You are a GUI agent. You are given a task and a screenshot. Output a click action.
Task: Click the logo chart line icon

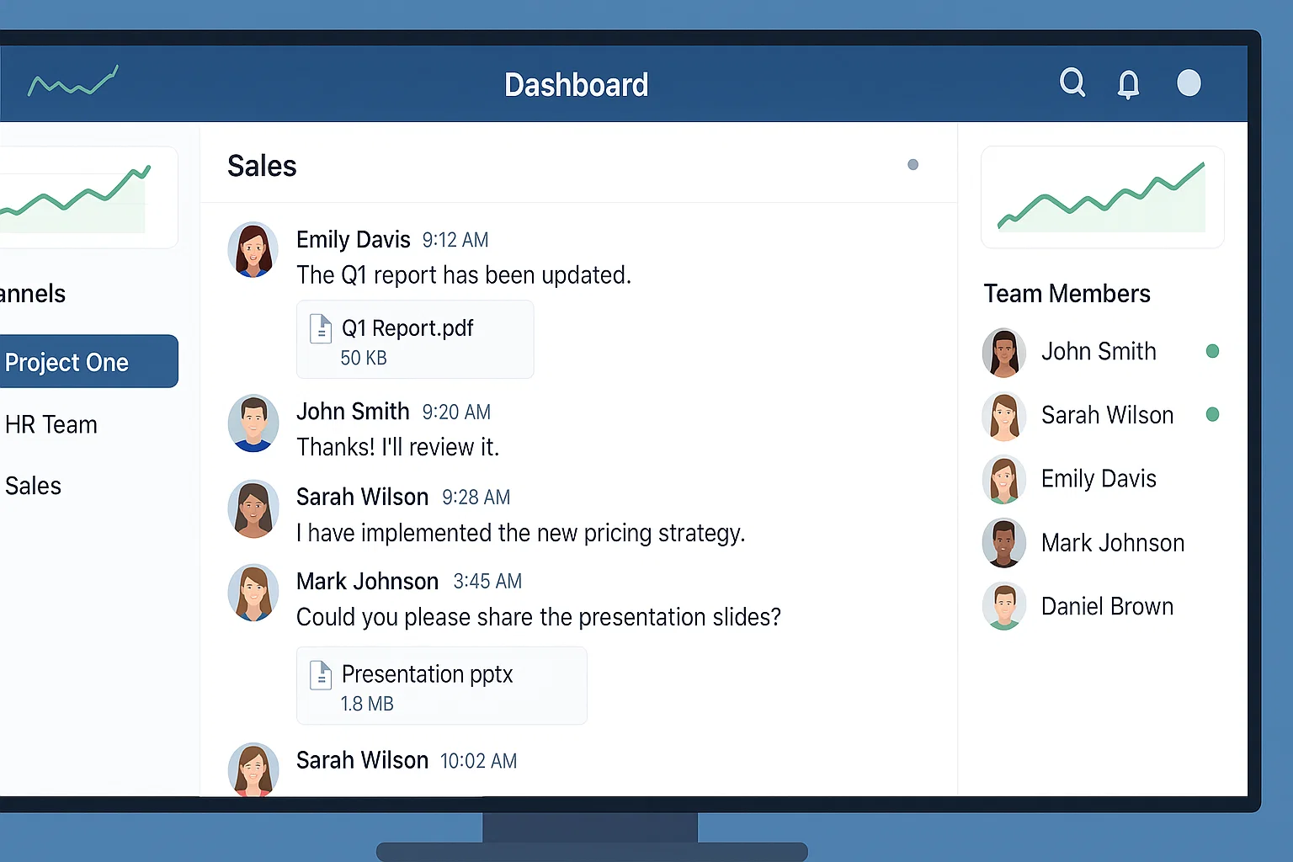[x=73, y=82]
